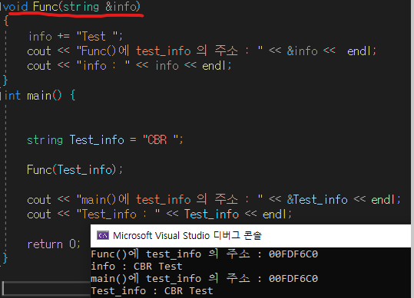Click console output 'Test_info : CBR Test'

[x=152, y=290]
